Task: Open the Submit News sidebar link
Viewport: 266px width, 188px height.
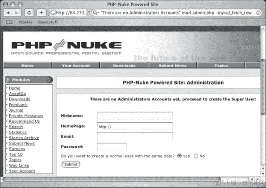Action: point(22,143)
